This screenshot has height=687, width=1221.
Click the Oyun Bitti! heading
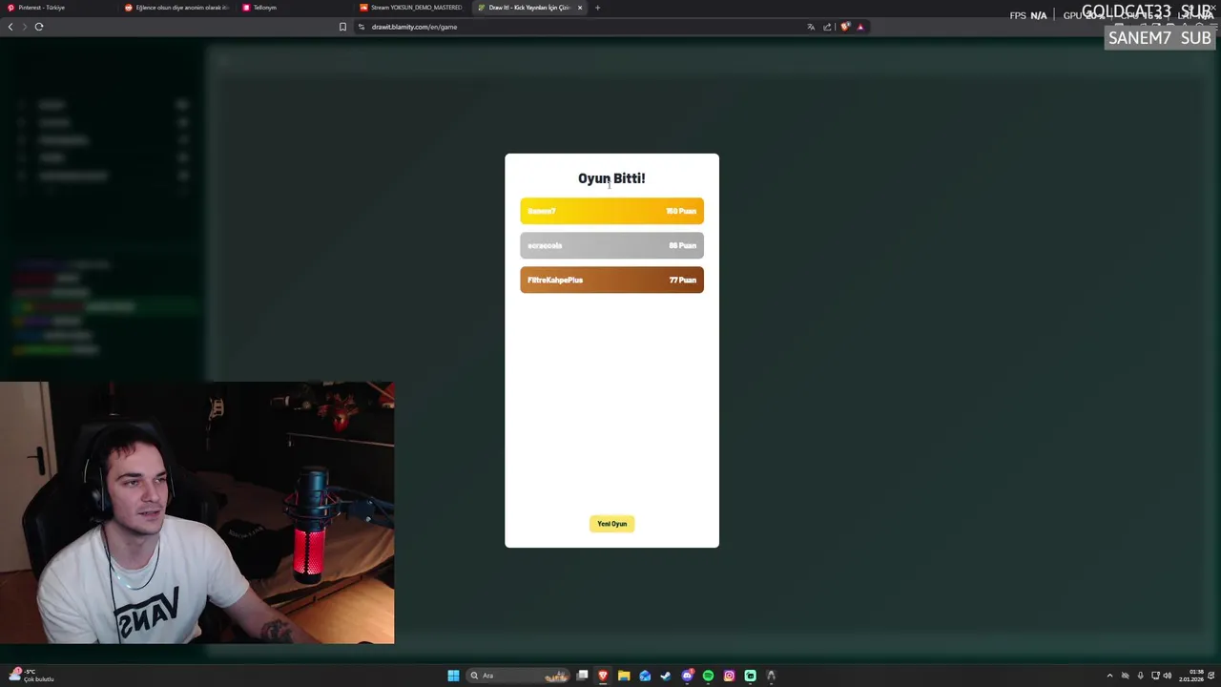click(611, 178)
